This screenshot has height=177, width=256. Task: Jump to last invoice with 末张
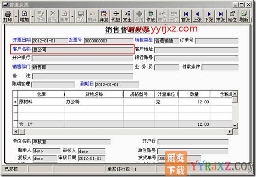pyautogui.click(x=220, y=16)
